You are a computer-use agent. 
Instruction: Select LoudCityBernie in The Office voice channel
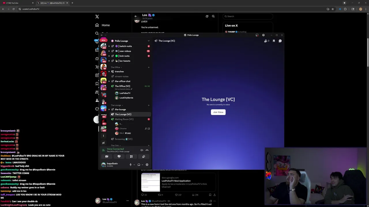pyautogui.click(x=126, y=98)
